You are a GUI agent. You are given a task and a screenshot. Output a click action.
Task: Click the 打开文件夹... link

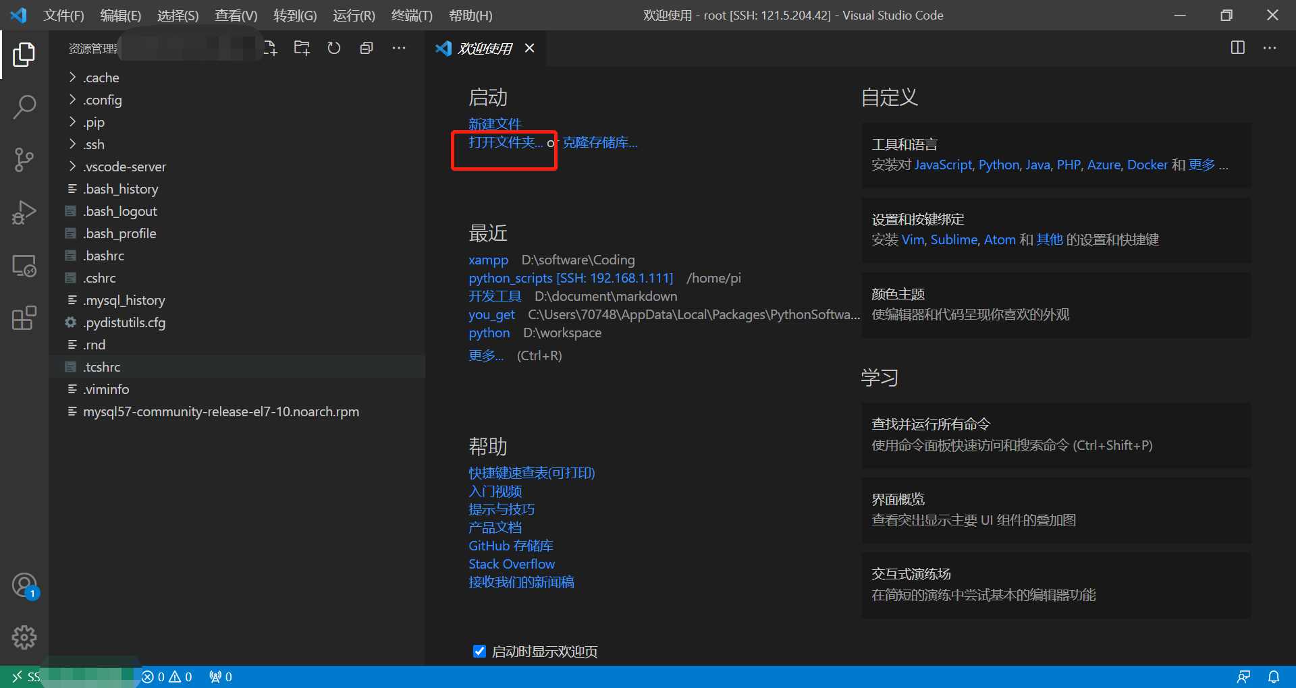click(x=506, y=142)
